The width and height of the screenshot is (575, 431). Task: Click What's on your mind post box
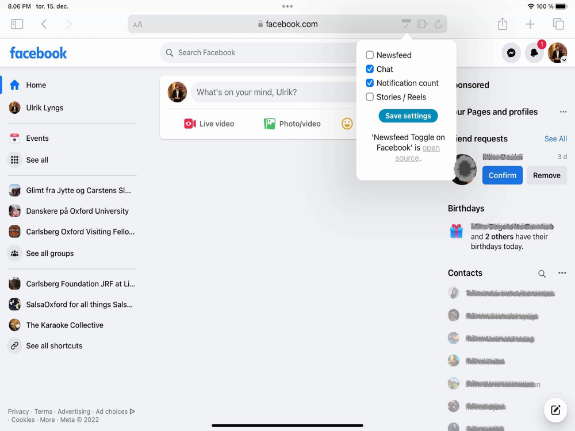pyautogui.click(x=274, y=93)
